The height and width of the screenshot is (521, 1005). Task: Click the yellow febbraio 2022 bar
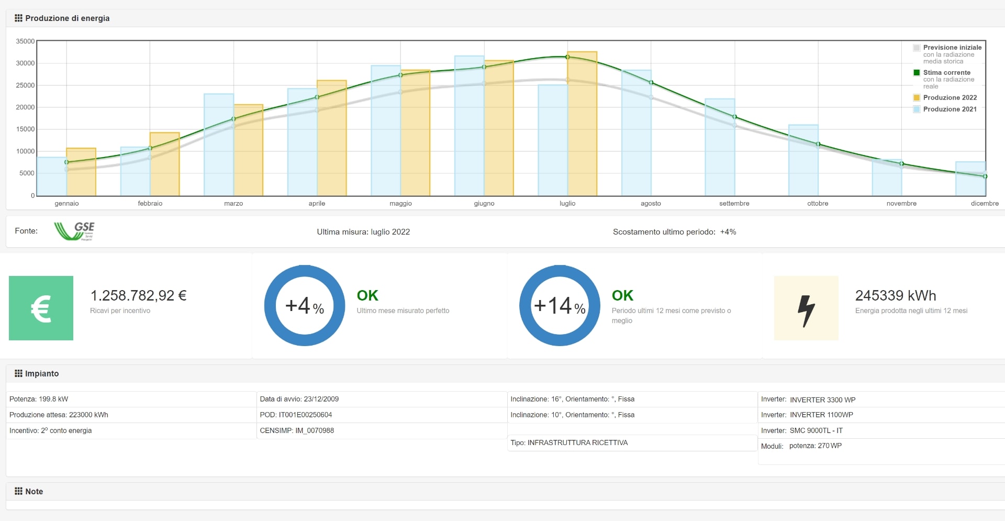click(165, 164)
